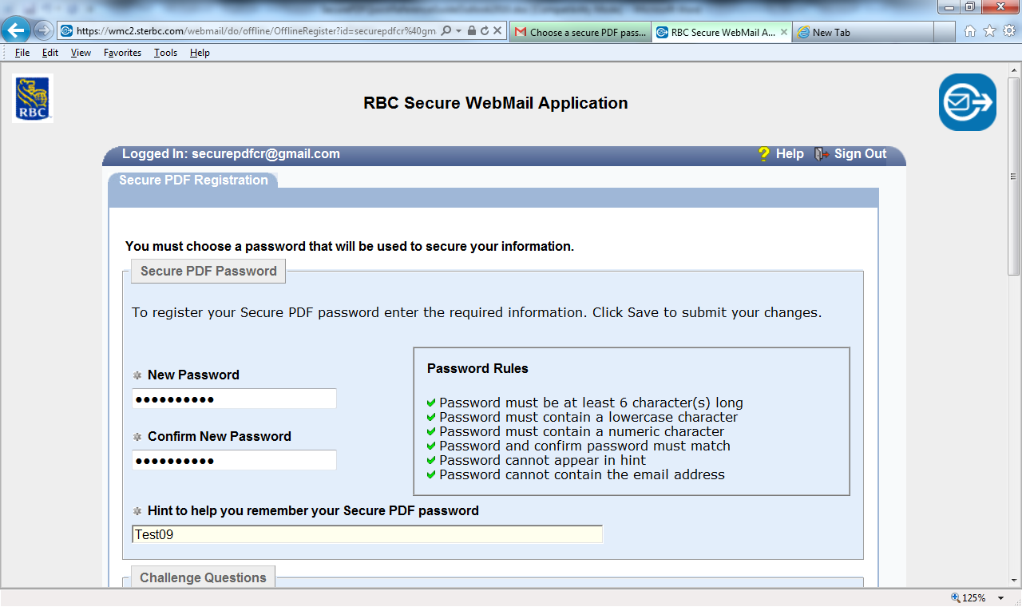Open the Help link in header
This screenshot has height=607, width=1022.
(x=790, y=154)
